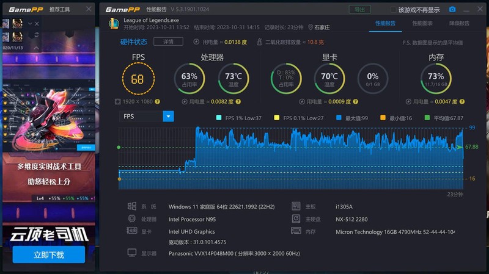Click the CPU 63% usage gauge
This screenshot has width=489, height=274.
[189, 79]
